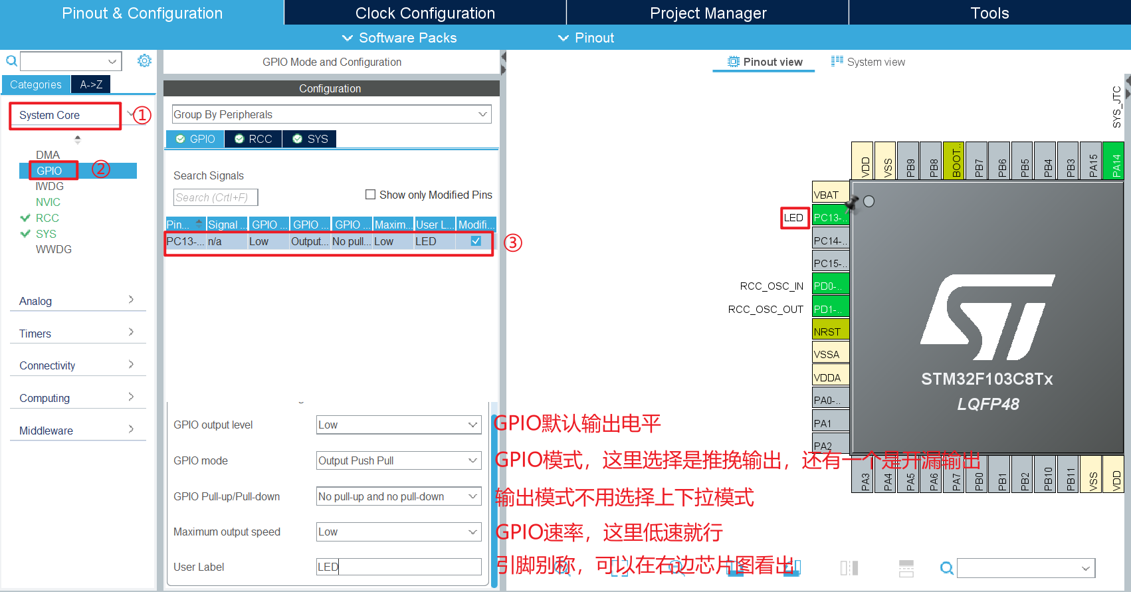Viewport: 1131px width, 592px height.
Task: Click the pin search magnifier icon at bottom
Action: pos(947,568)
